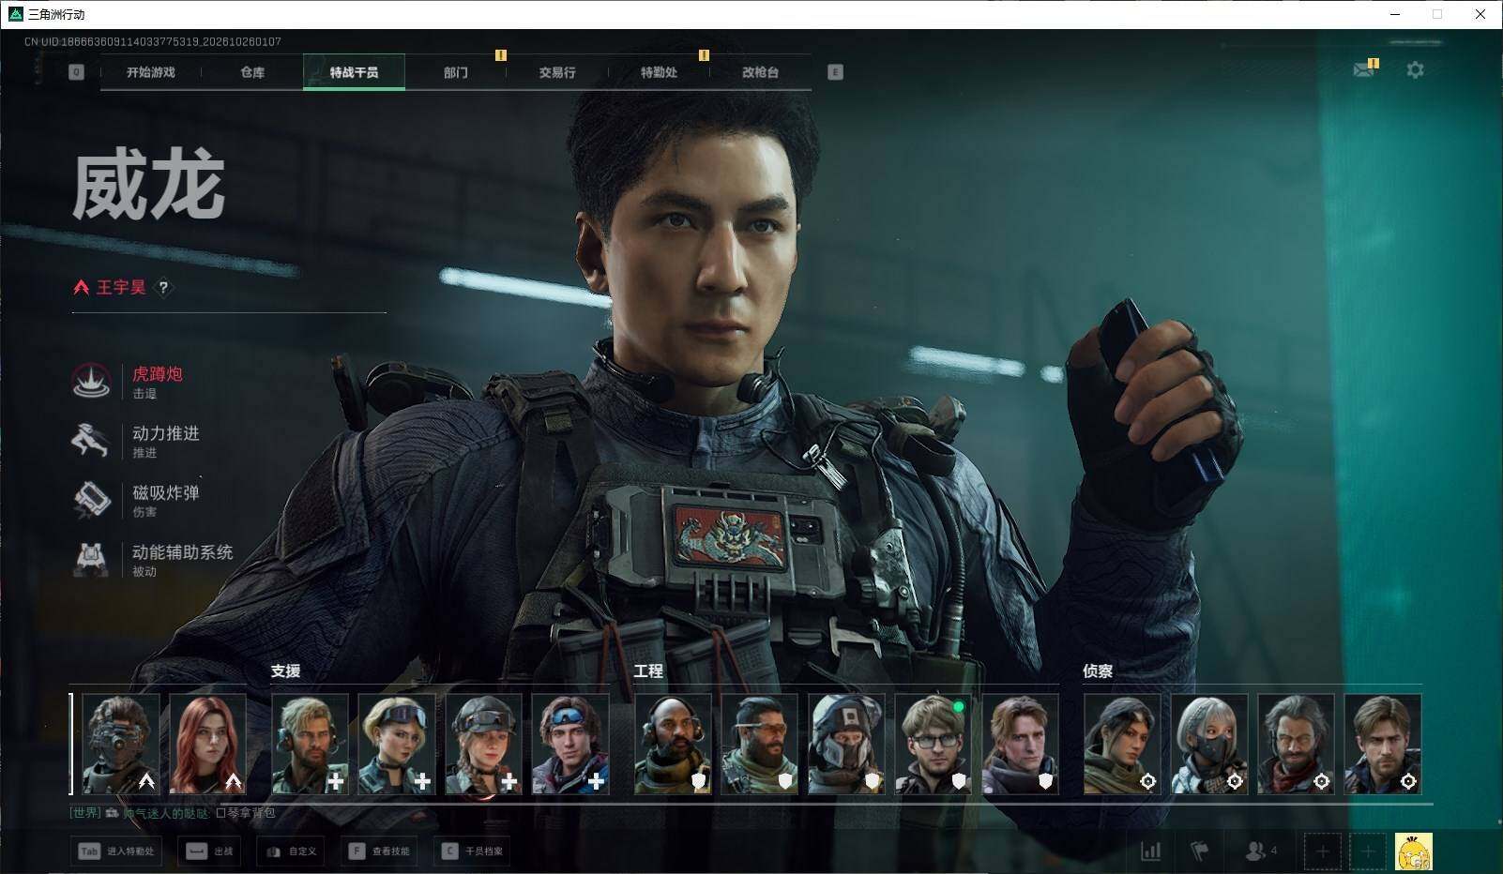1503x874 pixels.
Task: Click the 王宇昊 operator name text
Action: [x=121, y=288]
